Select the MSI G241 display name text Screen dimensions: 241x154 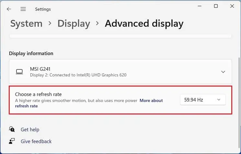[x=40, y=69]
